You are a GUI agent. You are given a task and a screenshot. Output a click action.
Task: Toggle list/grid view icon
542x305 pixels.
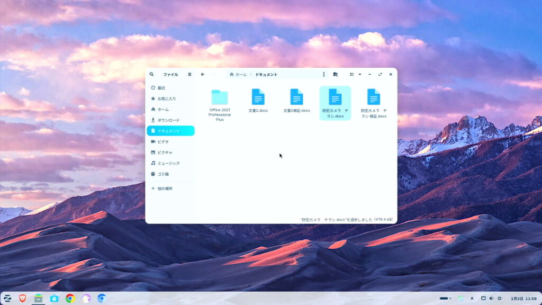coord(352,75)
